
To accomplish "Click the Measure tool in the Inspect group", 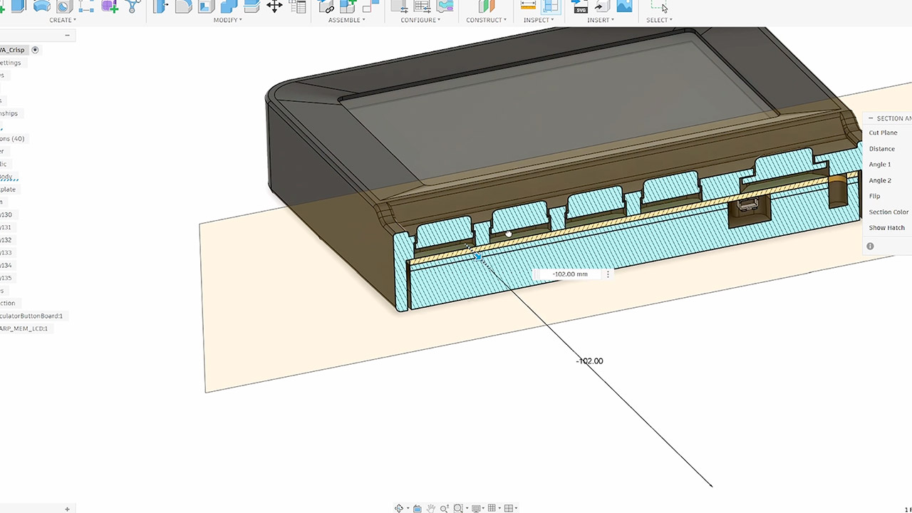I will pos(528,6).
